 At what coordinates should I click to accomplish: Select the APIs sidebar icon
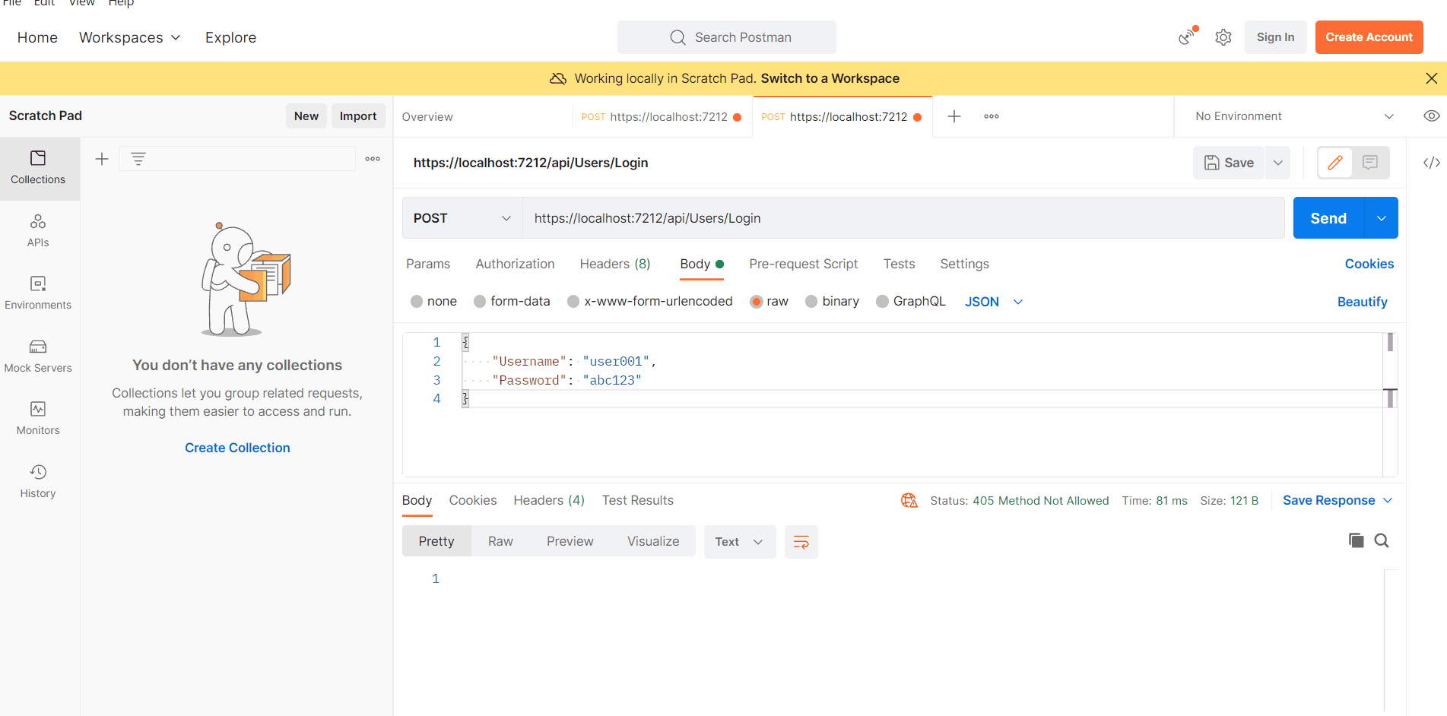pyautogui.click(x=38, y=230)
